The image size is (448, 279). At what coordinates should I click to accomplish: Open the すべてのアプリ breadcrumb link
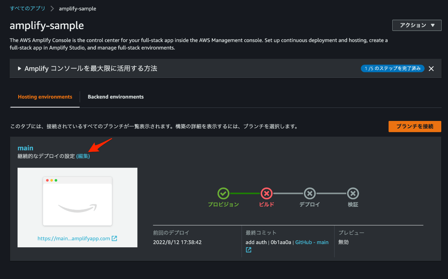(28, 8)
